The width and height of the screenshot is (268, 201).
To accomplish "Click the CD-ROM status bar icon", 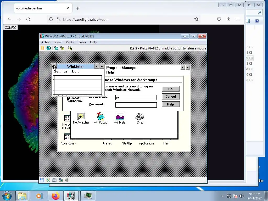I will (48, 180).
